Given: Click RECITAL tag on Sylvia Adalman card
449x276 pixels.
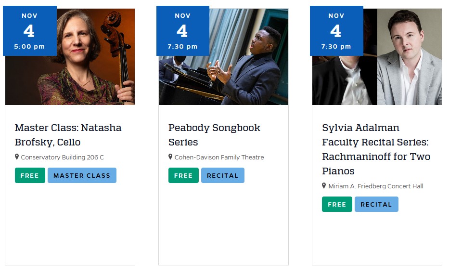Looking at the screenshot, I should point(376,204).
